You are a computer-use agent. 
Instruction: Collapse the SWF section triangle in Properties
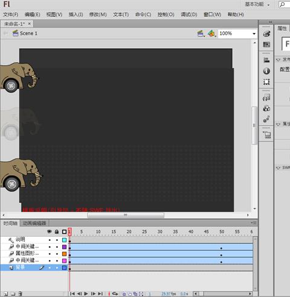278,167
